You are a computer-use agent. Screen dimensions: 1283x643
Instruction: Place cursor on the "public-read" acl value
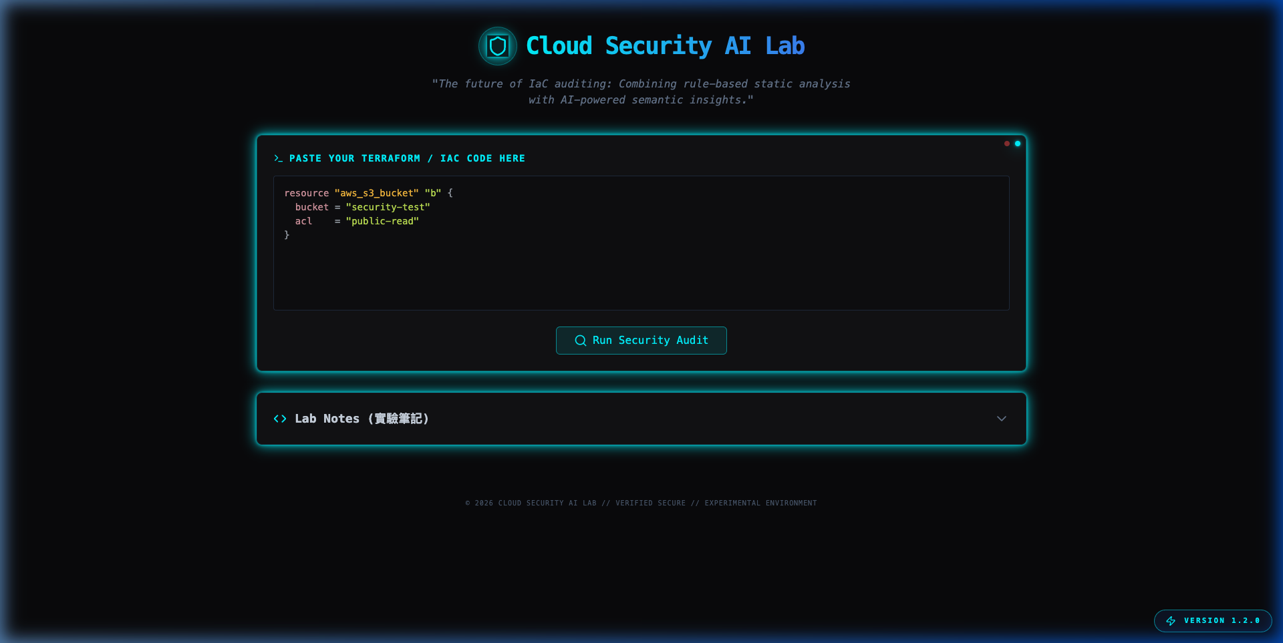pyautogui.click(x=382, y=221)
